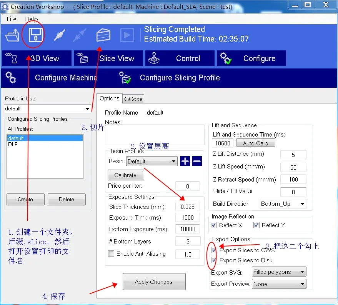Click the Z Retract Speed field
This screenshot has height=305, width=338.
pos(293,179)
